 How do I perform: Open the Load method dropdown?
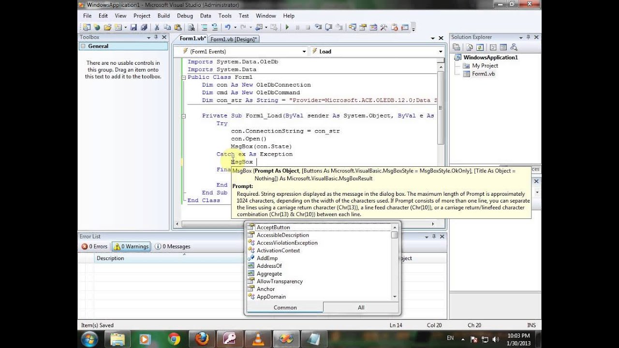(x=441, y=51)
